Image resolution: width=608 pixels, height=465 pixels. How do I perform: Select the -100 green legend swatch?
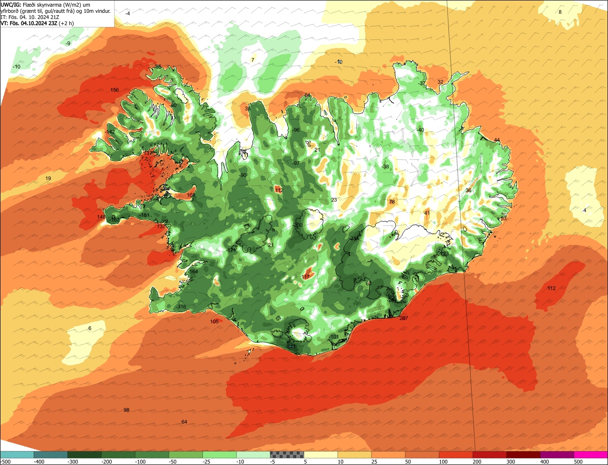click(152, 455)
